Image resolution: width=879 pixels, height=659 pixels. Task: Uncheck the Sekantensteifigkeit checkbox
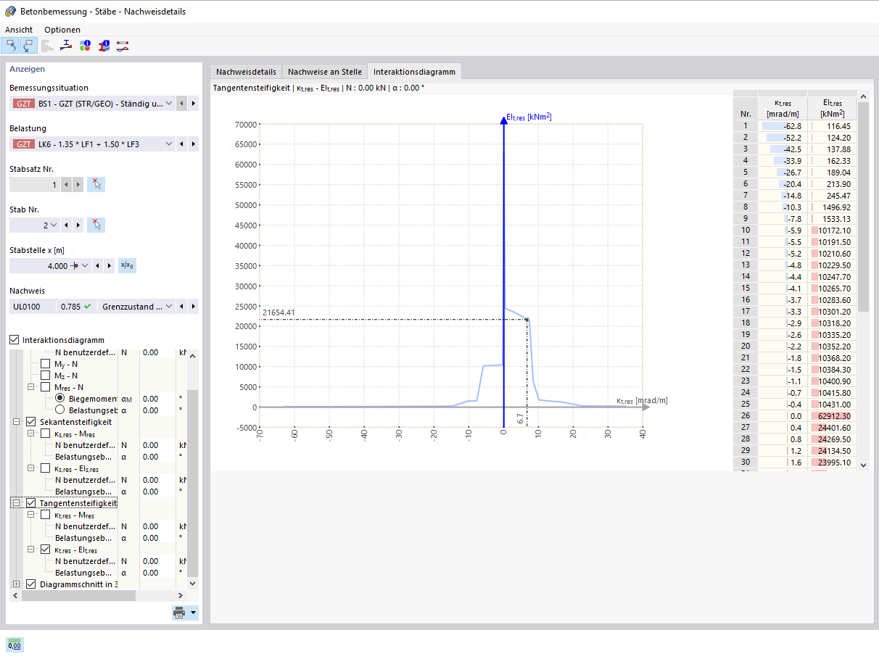pyautogui.click(x=30, y=422)
